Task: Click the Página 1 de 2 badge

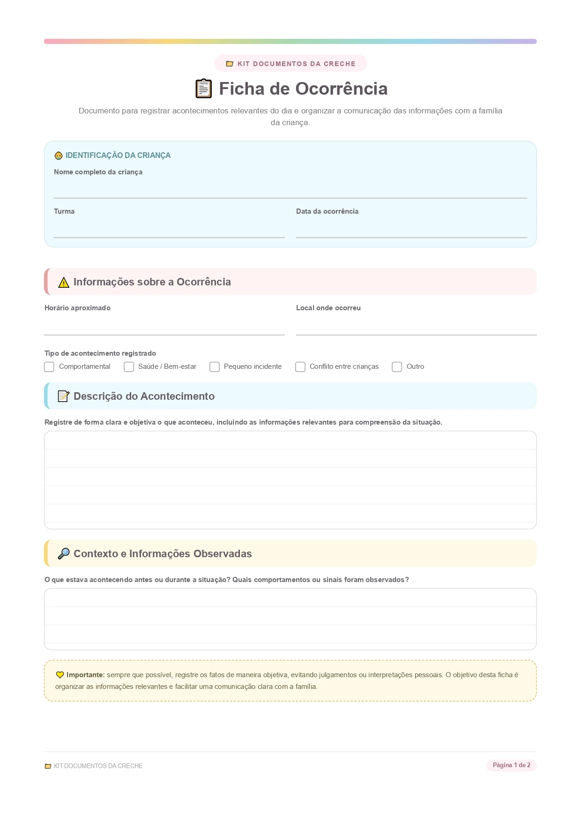Action: pos(511,765)
